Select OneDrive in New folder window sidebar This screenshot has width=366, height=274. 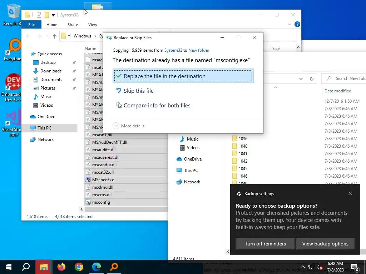tap(193, 159)
